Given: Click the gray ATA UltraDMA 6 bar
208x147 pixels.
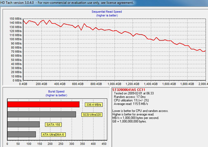Looking at the screenshot, I should click(22, 134).
